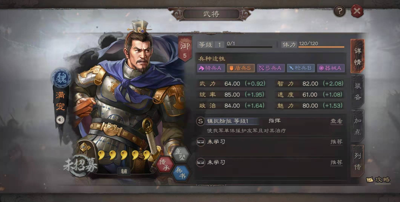Viewport: 400px width, 202px height.
Task: Select the 骑兵A troop aptitude
Action: tap(211, 68)
